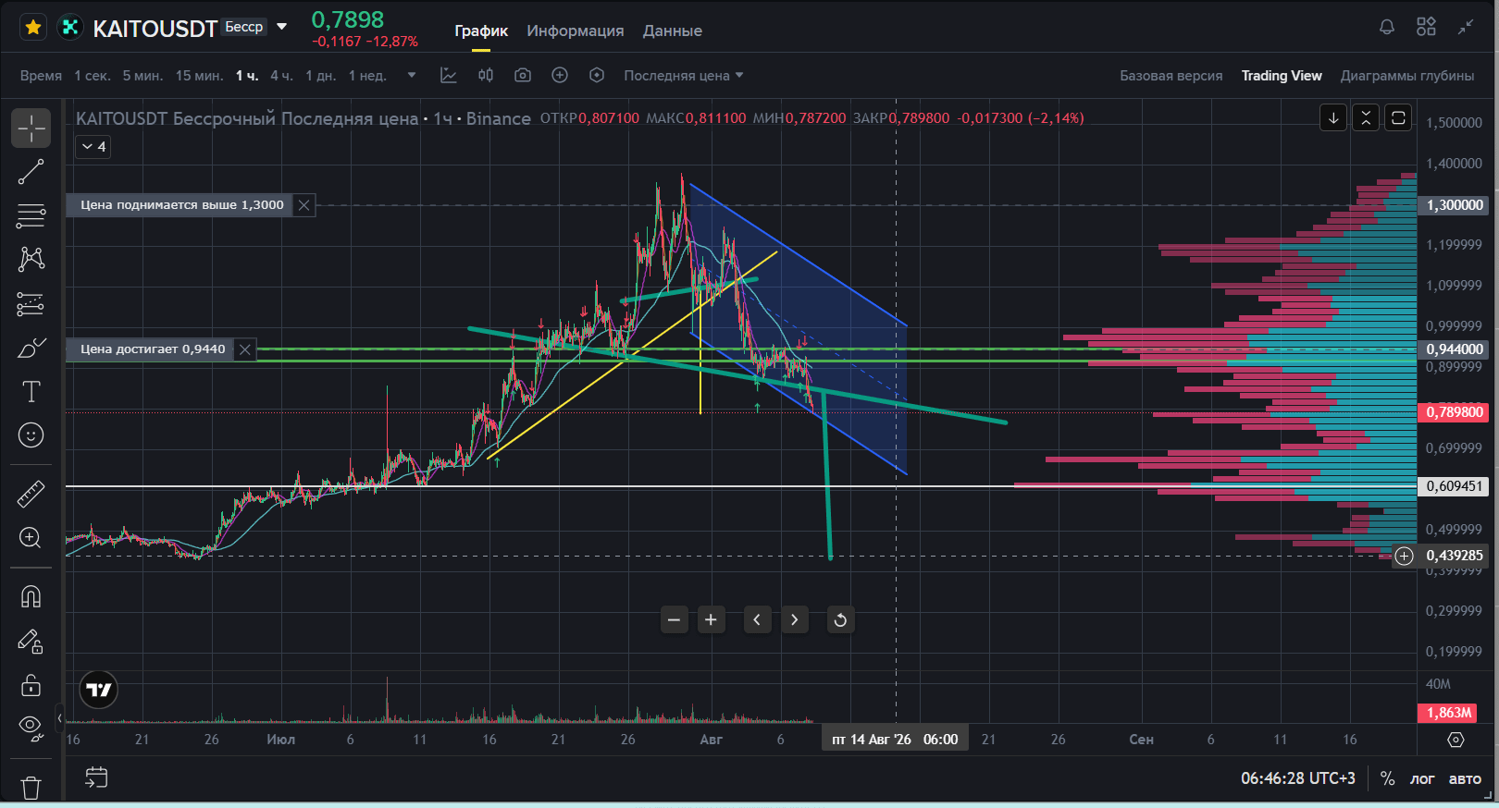Screen dimensions: 1499x808
Task: Open the Последняя цена dropdown
Action: click(684, 76)
